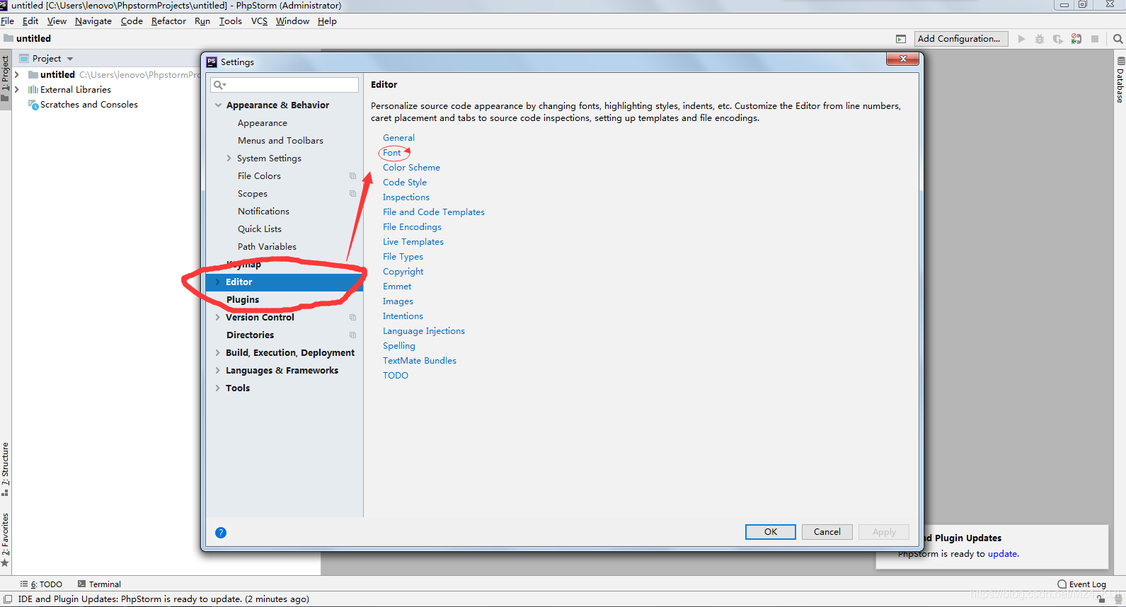
Task: Open the TODO tool window tab
Action: 41,584
